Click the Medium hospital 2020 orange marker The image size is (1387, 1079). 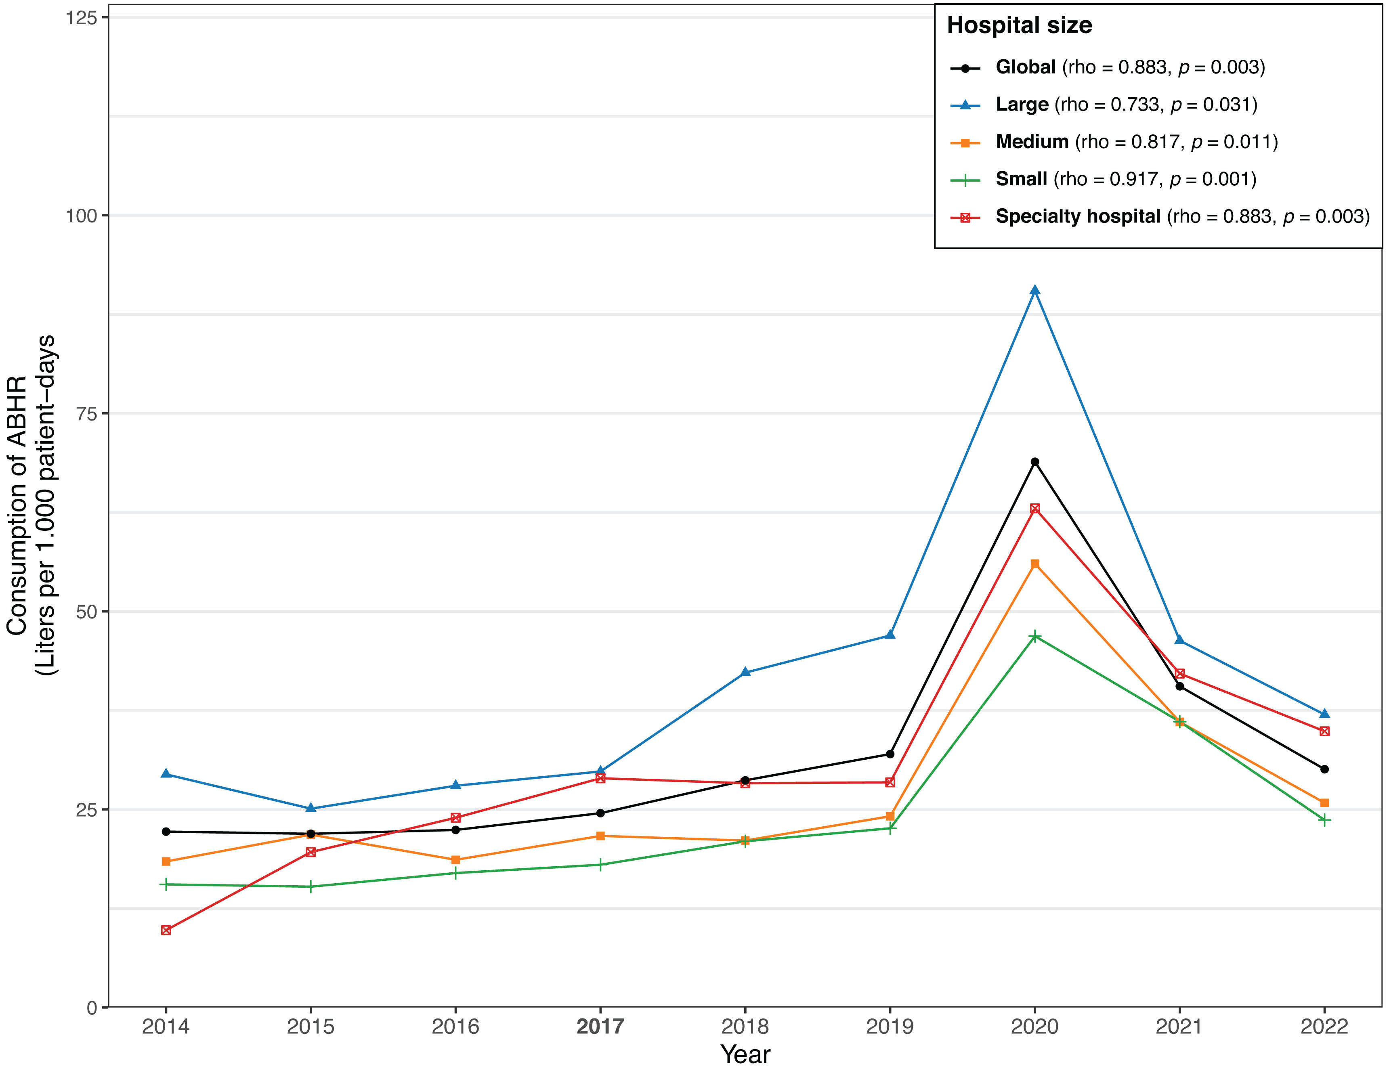point(1034,564)
